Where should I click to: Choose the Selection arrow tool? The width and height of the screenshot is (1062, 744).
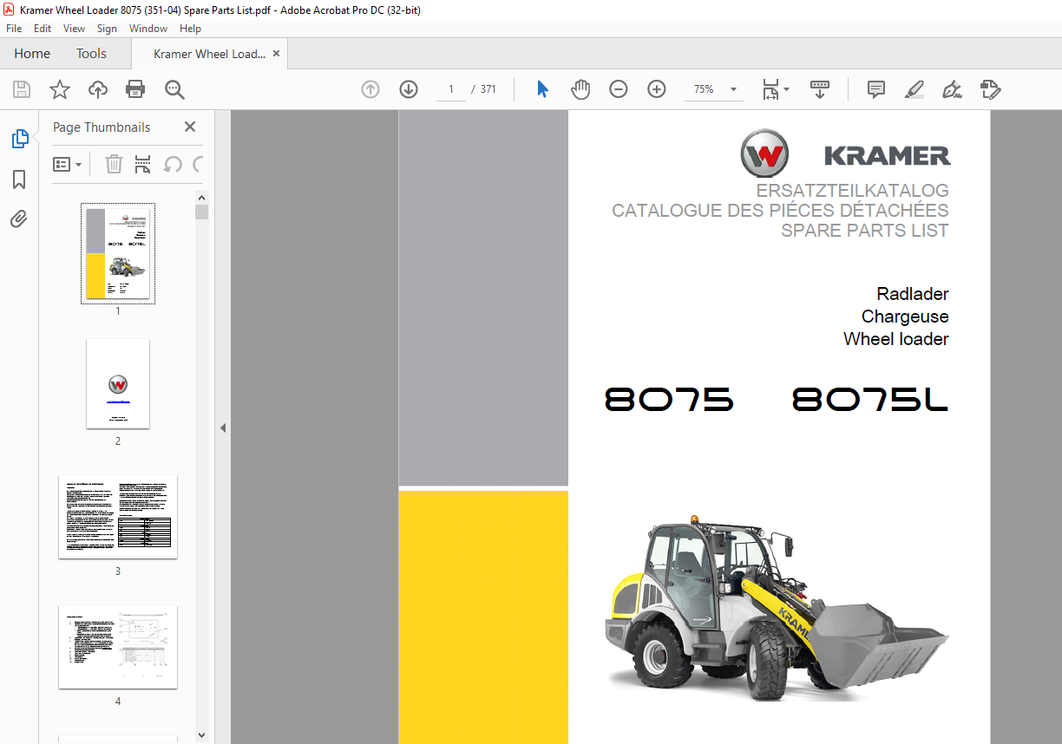tap(543, 89)
